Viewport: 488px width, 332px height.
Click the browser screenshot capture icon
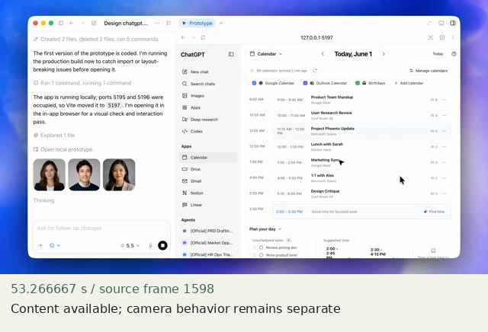pos(430,37)
